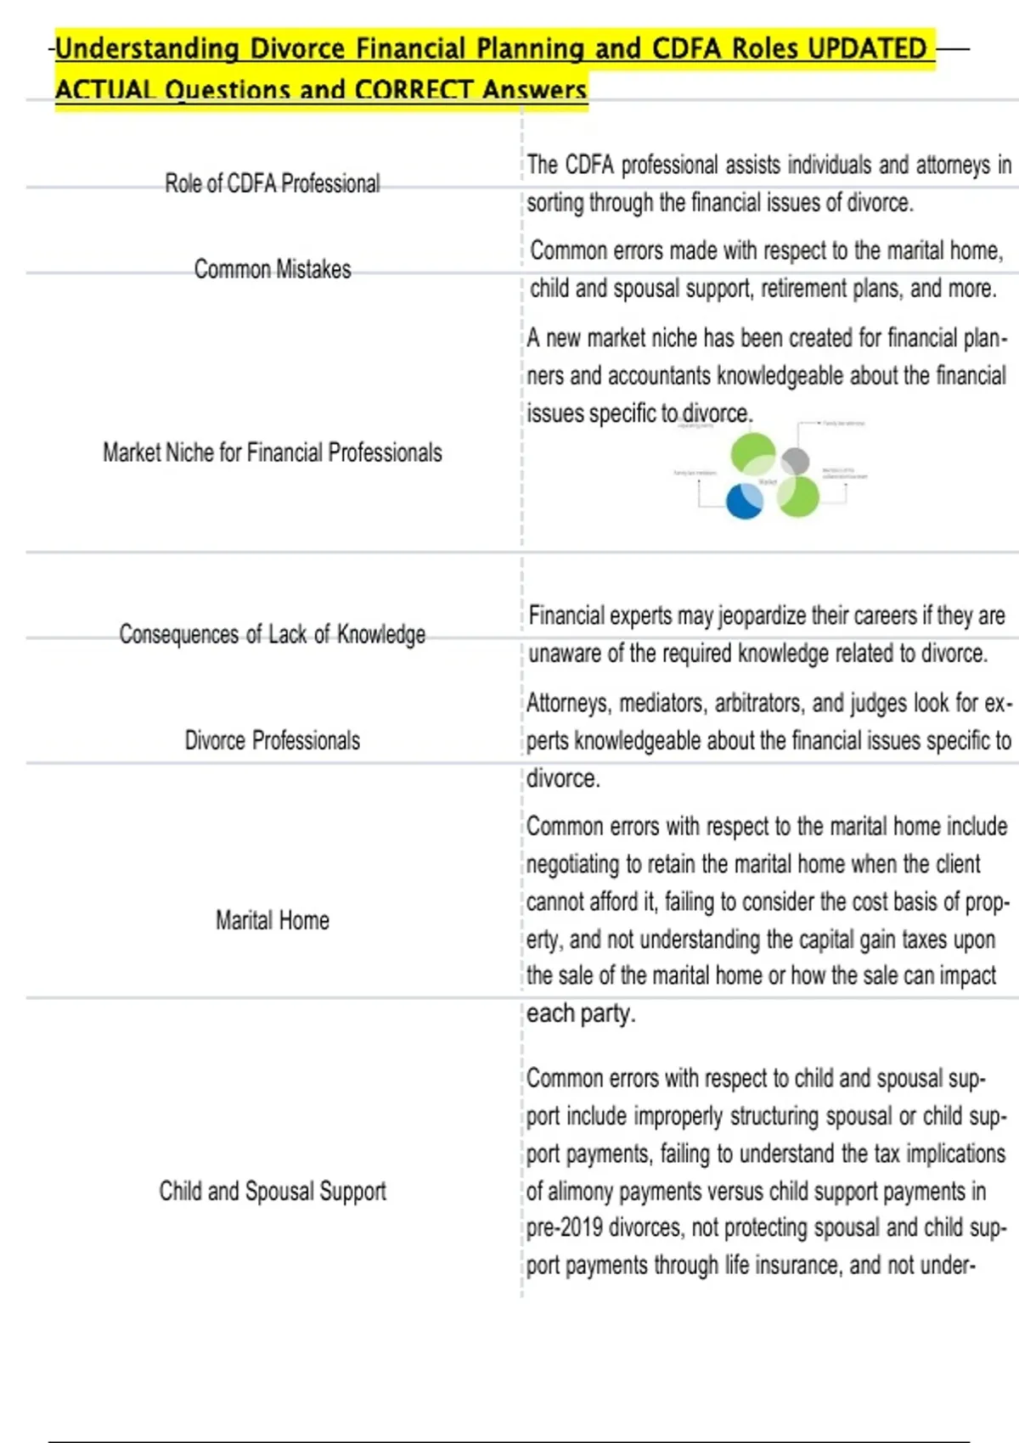
Task: Click the 'Market' label in the diagram center
Action: [x=768, y=481]
